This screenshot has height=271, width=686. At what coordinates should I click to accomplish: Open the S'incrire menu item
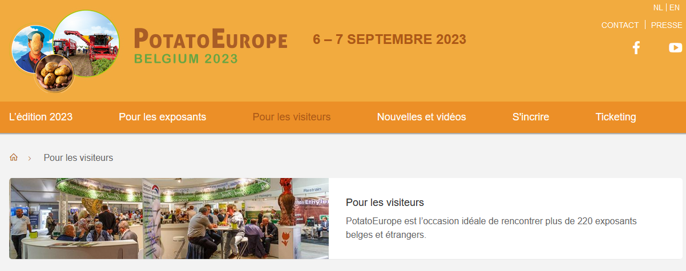pos(531,117)
